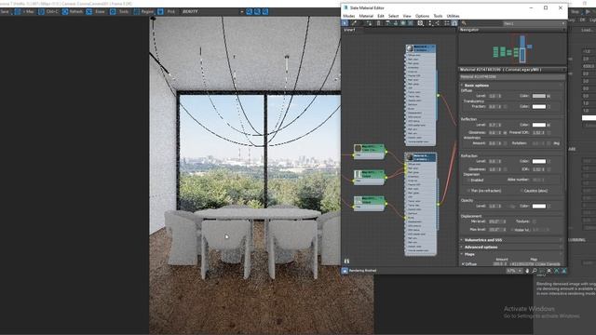
Task: Enable Dispersion 'Enabled' checkbox
Action: point(468,180)
